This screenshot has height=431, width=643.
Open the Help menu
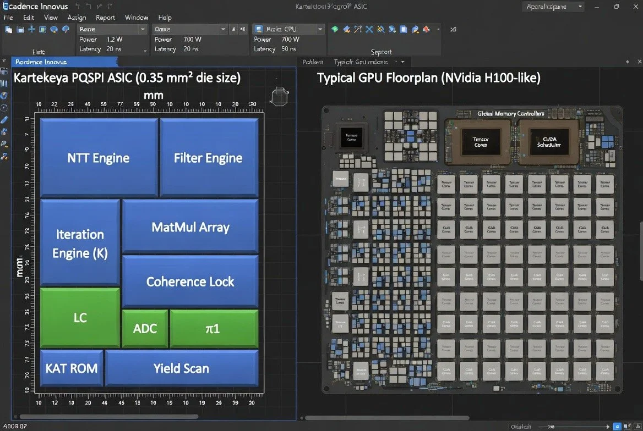(165, 18)
